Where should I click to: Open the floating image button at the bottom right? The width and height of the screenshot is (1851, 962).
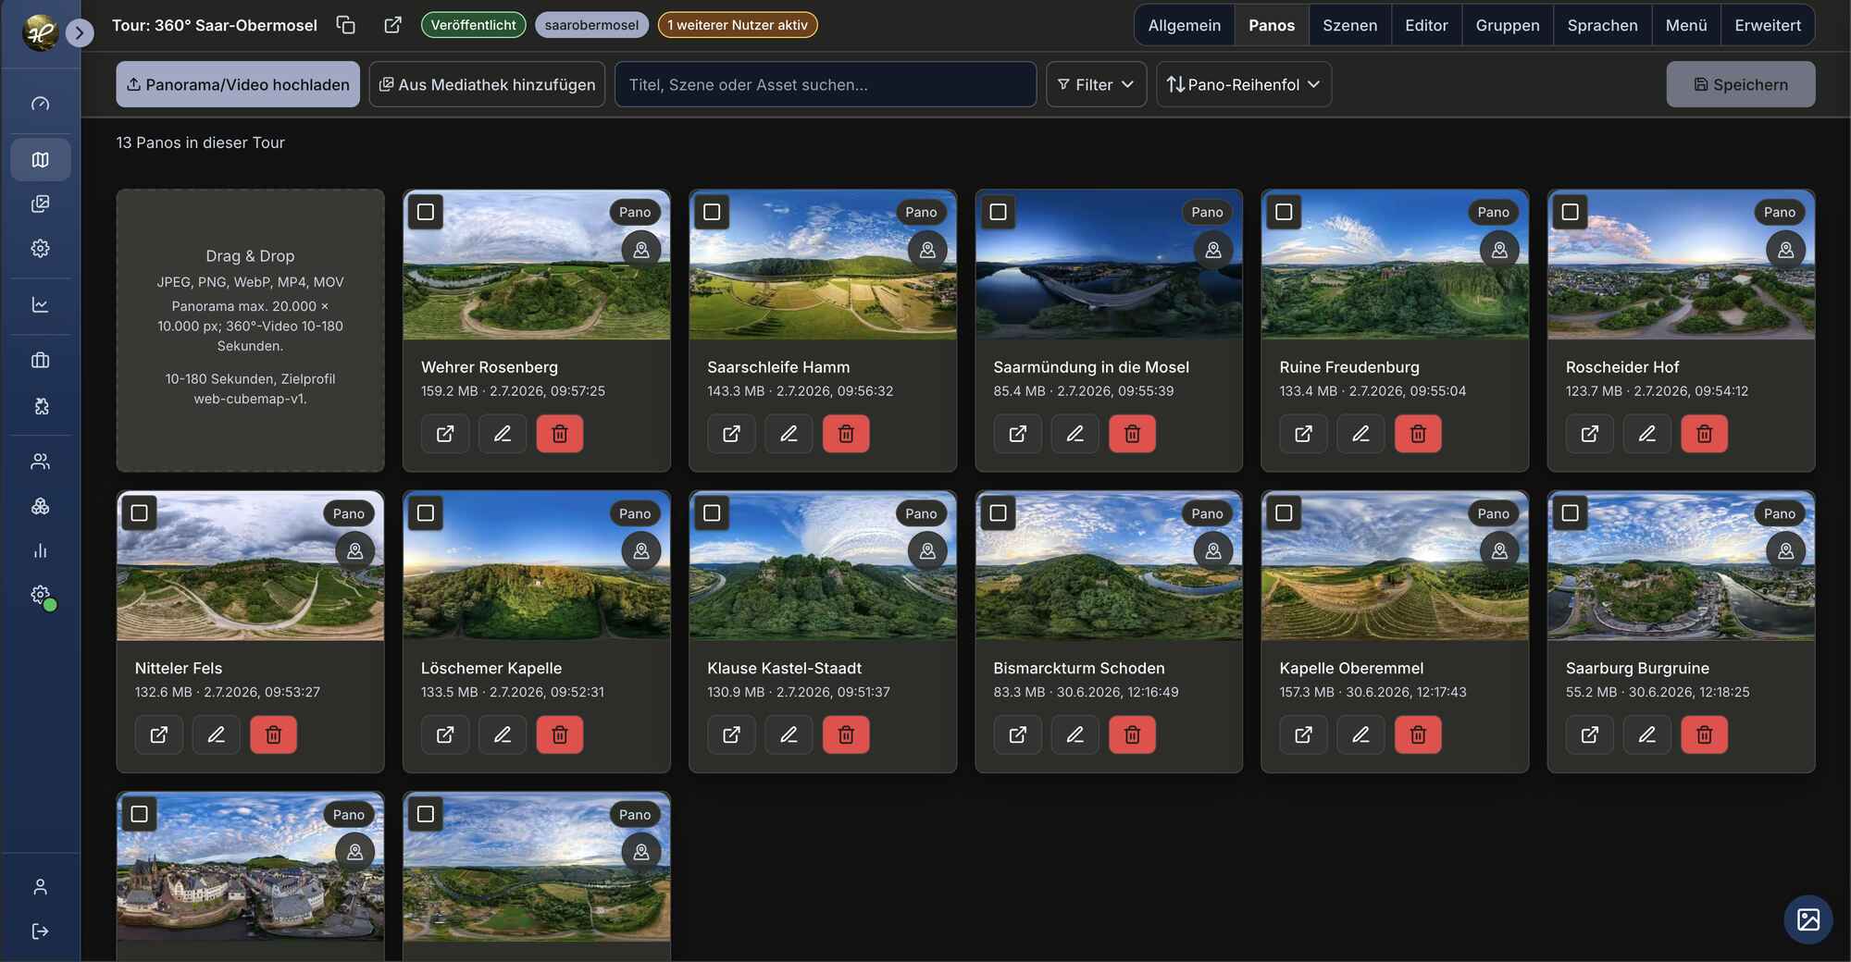(x=1808, y=919)
